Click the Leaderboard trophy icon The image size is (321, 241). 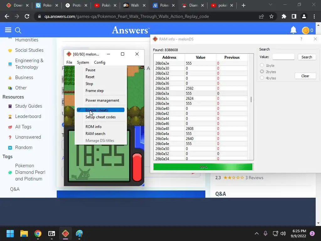(10, 117)
